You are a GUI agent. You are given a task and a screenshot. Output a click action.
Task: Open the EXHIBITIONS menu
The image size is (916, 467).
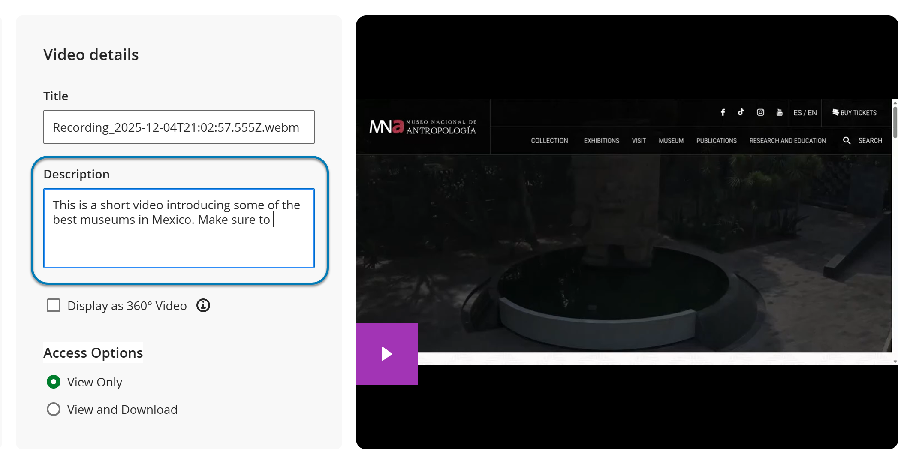point(601,140)
